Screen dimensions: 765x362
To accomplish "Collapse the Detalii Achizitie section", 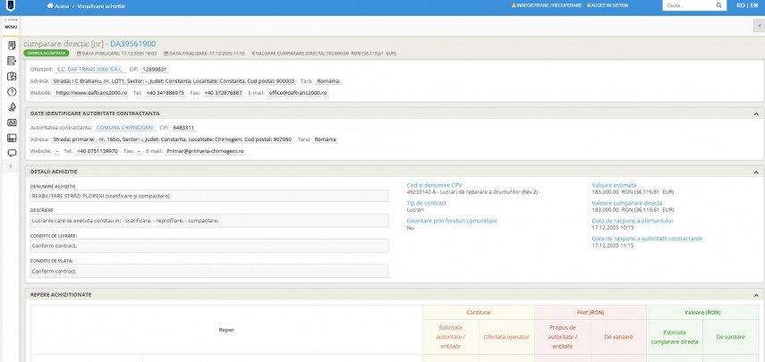I will pyautogui.click(x=756, y=171).
